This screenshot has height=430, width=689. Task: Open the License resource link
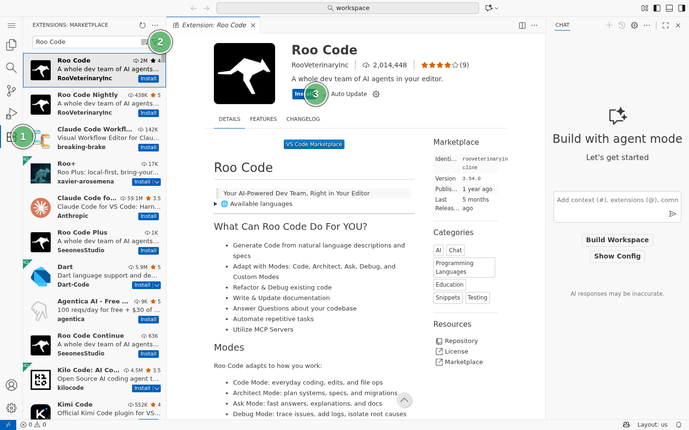pyautogui.click(x=452, y=352)
